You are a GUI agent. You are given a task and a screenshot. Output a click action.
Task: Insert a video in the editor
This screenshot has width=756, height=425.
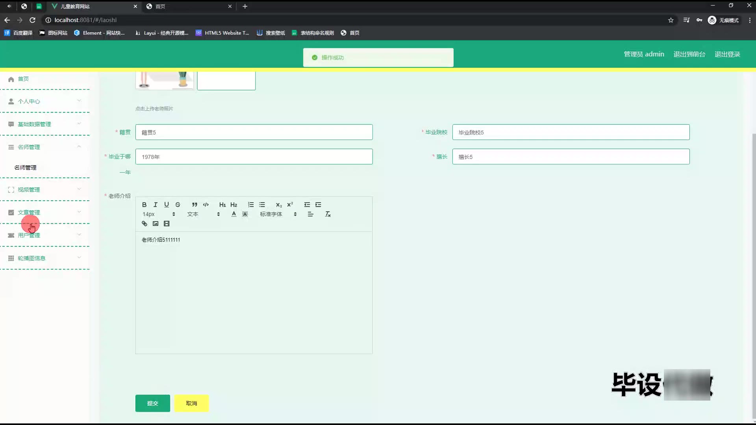click(x=167, y=224)
